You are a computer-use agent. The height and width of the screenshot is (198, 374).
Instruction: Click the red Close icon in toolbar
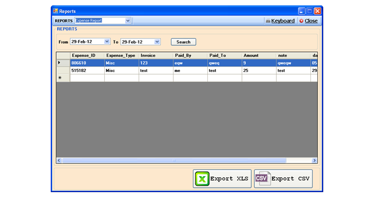coord(301,21)
